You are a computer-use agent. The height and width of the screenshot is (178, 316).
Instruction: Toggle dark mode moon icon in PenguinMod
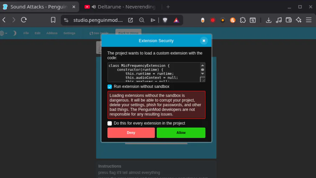pyautogui.click(x=14, y=33)
